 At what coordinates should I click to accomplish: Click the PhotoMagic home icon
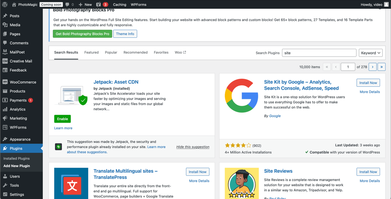click(14, 5)
